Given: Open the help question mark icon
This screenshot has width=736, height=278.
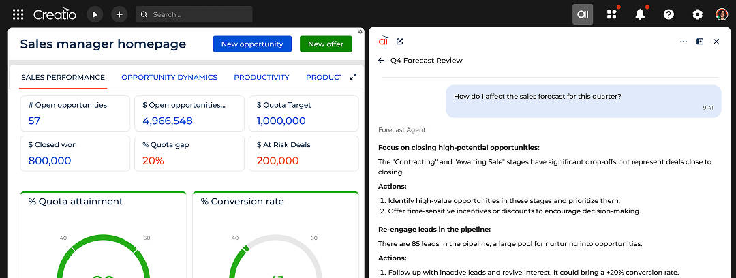Looking at the screenshot, I should point(669,14).
